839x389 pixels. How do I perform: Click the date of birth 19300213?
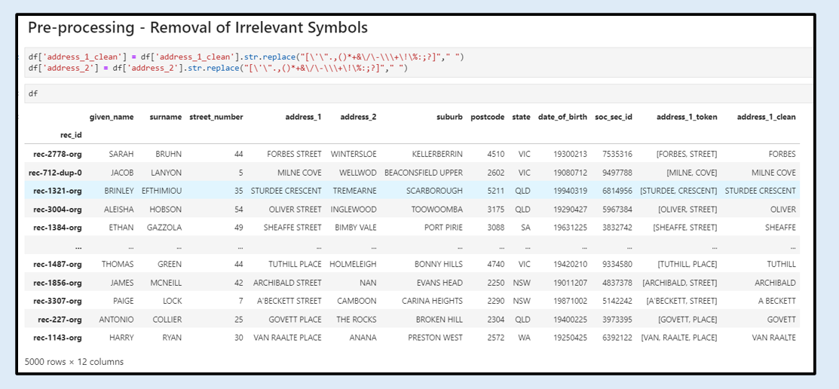(x=571, y=154)
